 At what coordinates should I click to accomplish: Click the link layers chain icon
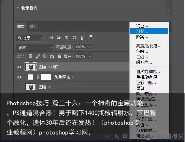point(107,136)
